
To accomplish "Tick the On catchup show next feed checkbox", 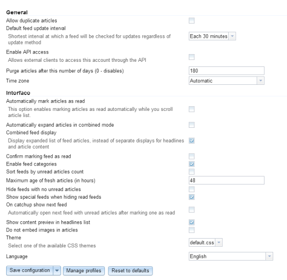I will [191, 209].
